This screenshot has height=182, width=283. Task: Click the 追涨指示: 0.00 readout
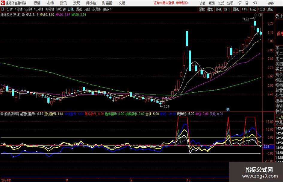[x=115, y=114]
